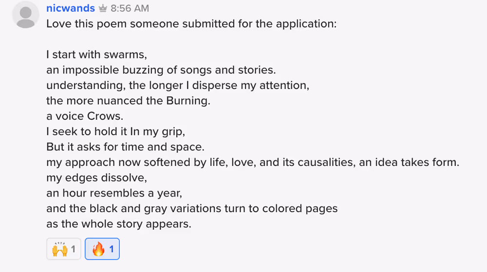
Task: Toggle the raised hands emoji reaction
Action: [x=60, y=250]
